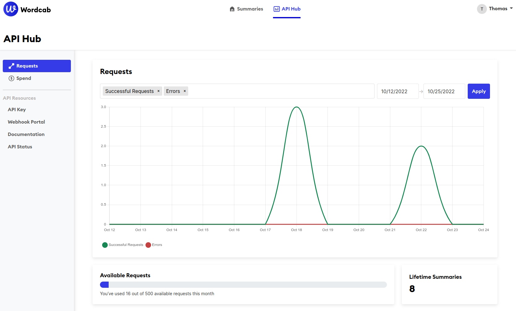Viewport: 516px width, 311px height.
Task: Click the Apply button
Action: 479,91
